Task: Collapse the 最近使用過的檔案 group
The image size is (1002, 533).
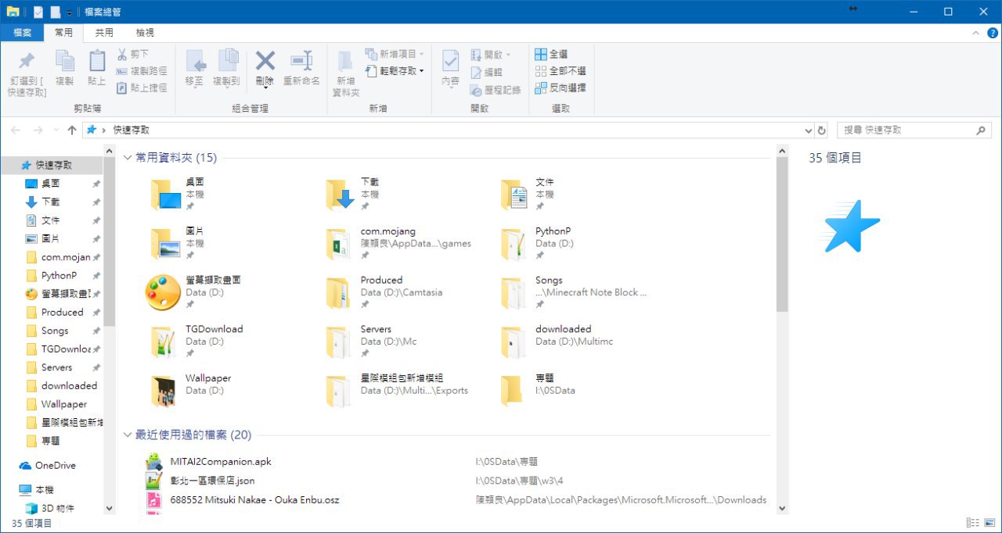Action: click(x=128, y=435)
